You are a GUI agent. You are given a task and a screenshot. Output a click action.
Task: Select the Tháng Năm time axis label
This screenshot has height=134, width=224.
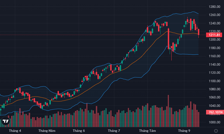click(x=47, y=131)
